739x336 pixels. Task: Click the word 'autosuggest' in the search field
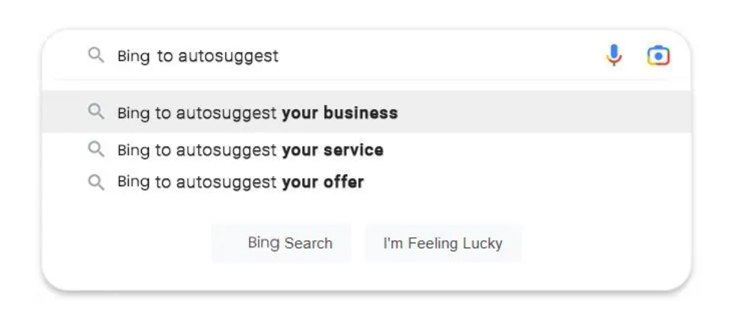coord(228,57)
